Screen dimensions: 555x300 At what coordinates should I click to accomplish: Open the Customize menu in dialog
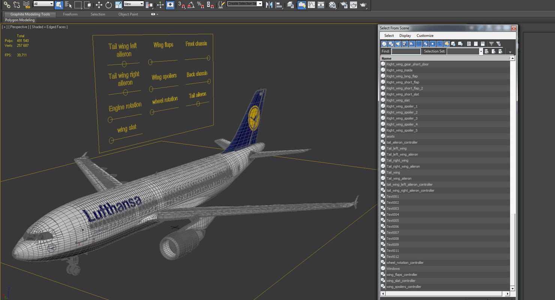425,36
